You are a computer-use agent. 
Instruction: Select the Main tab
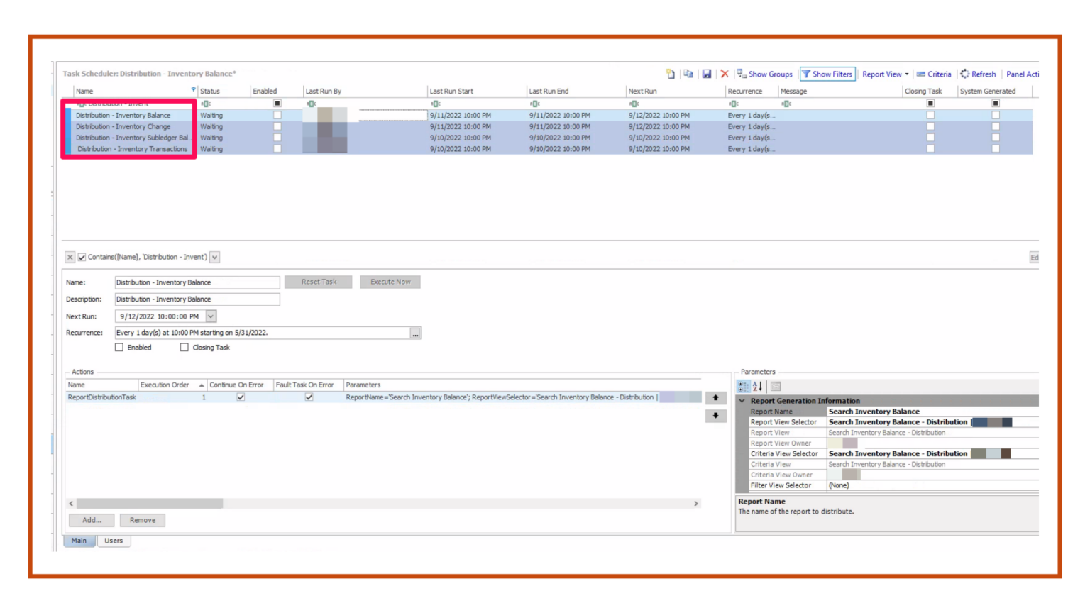coord(79,541)
